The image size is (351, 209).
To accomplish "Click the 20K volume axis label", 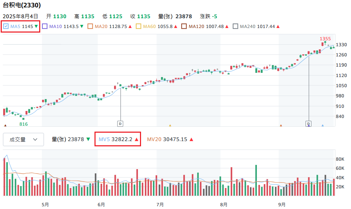I will pos(340,187).
